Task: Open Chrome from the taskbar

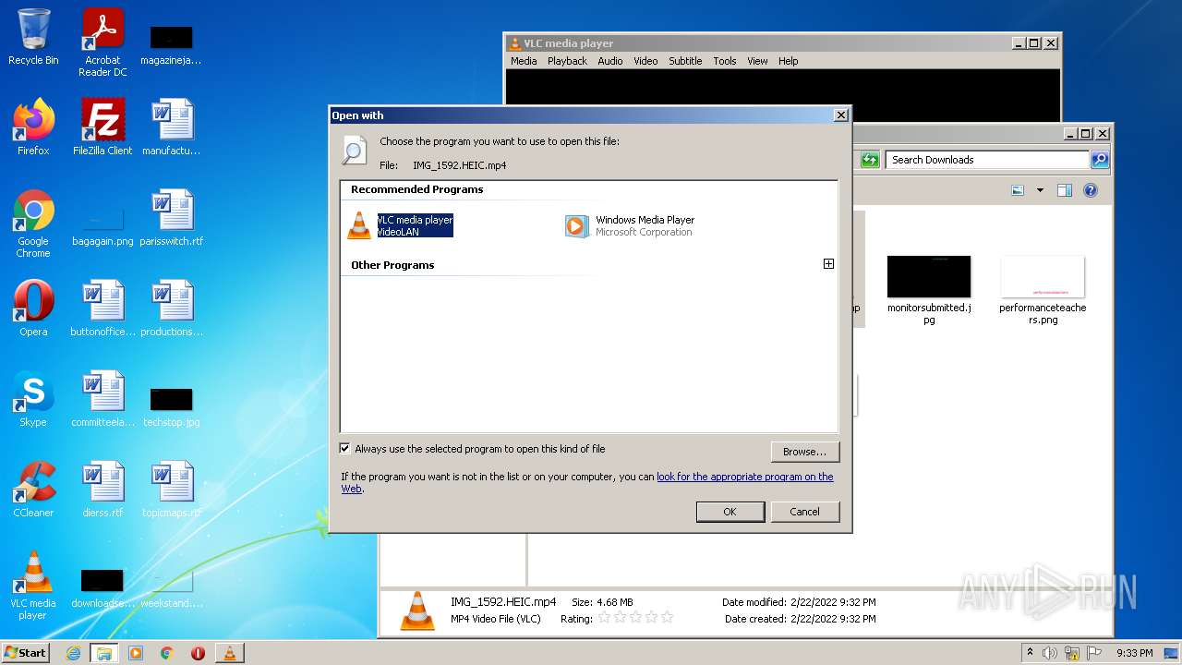Action: 167,653
